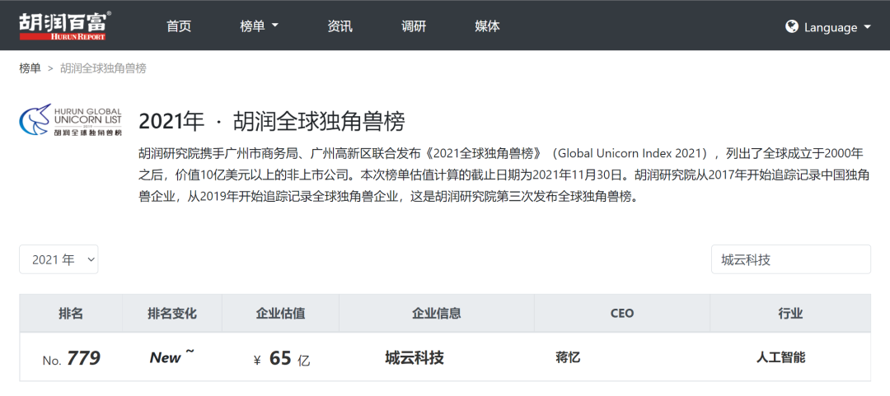The height and width of the screenshot is (396, 890).
Task: Go to the 调研 page
Action: click(414, 26)
